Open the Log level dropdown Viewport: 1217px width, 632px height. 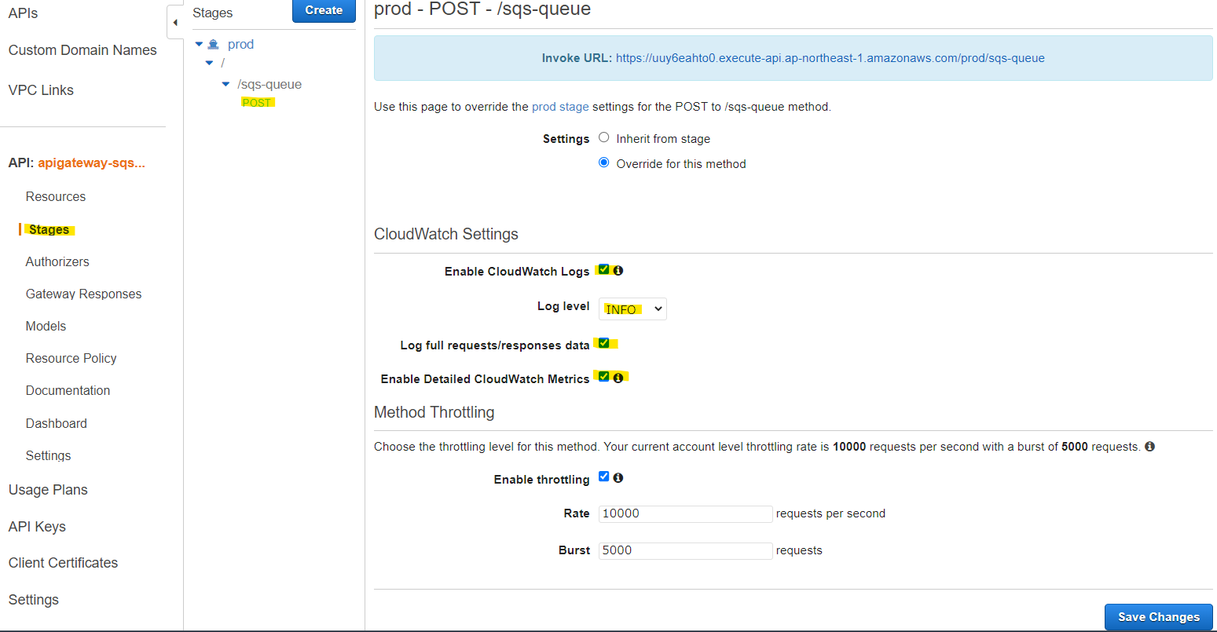[x=632, y=309]
